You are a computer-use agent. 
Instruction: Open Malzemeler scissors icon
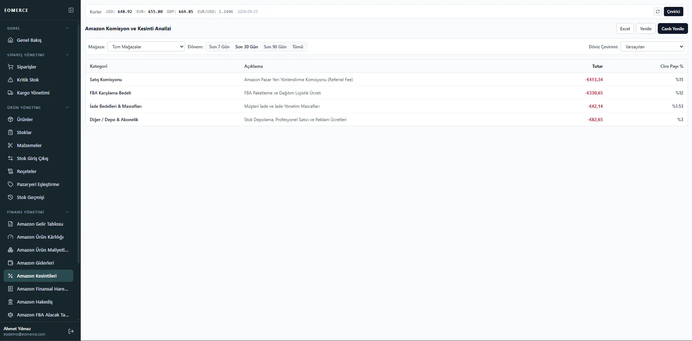pos(10,145)
